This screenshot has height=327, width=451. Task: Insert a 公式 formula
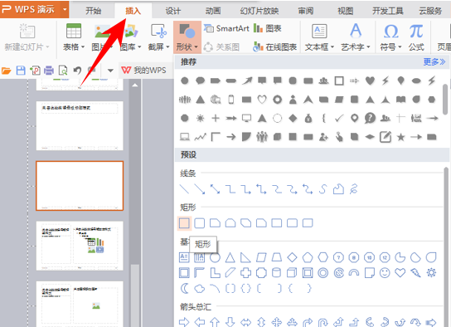(x=416, y=37)
